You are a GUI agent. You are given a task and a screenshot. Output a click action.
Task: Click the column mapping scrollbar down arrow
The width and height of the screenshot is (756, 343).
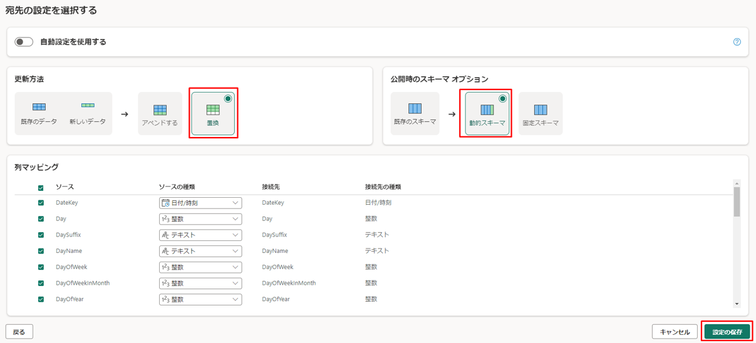click(x=737, y=304)
